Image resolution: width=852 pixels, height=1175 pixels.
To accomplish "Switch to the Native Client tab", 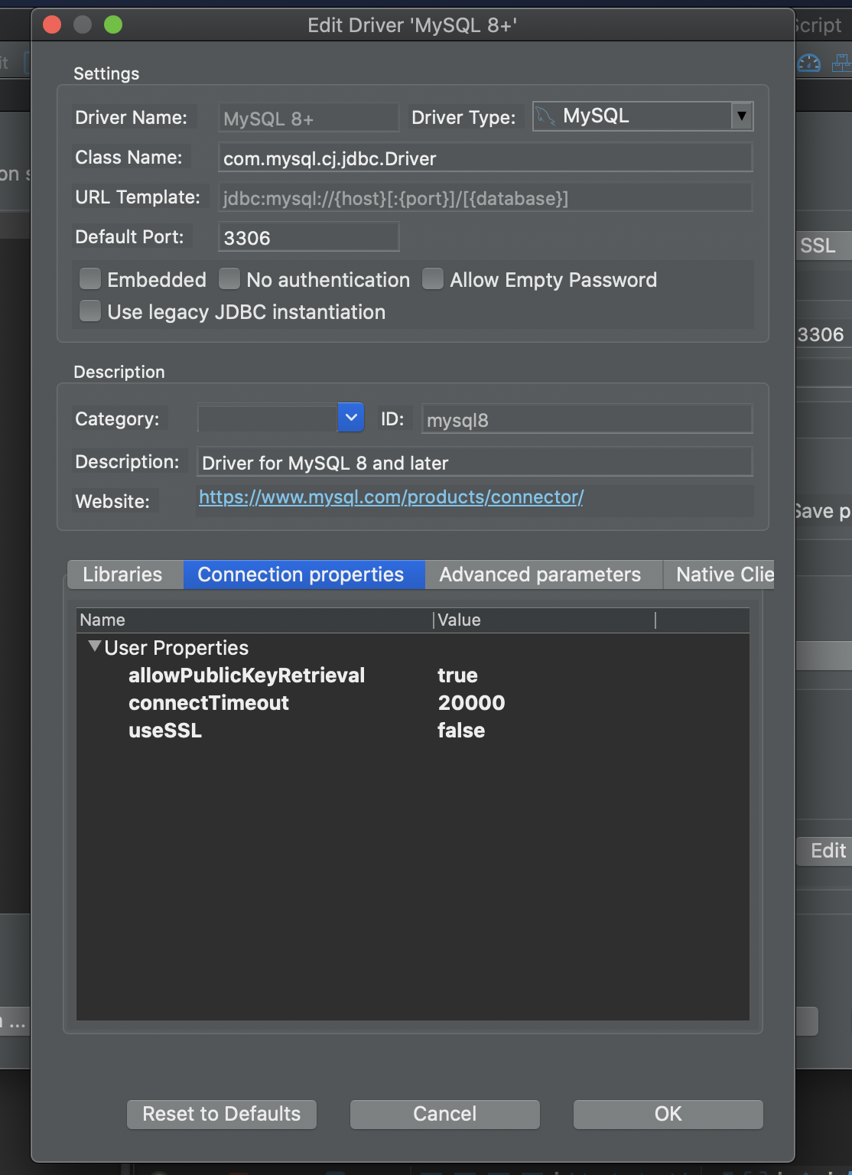I will [x=719, y=574].
